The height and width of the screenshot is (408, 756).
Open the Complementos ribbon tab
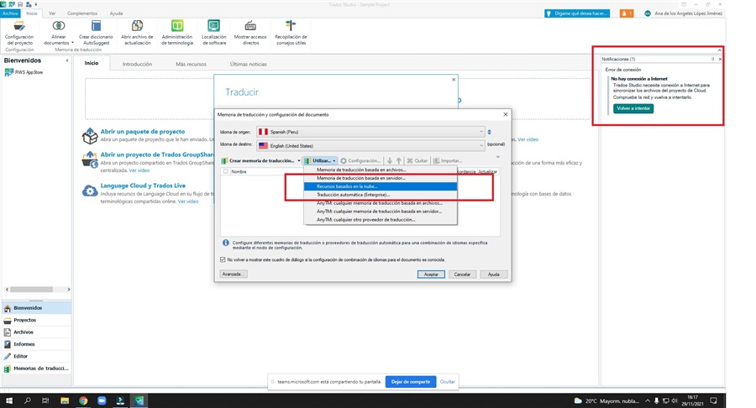click(x=82, y=13)
